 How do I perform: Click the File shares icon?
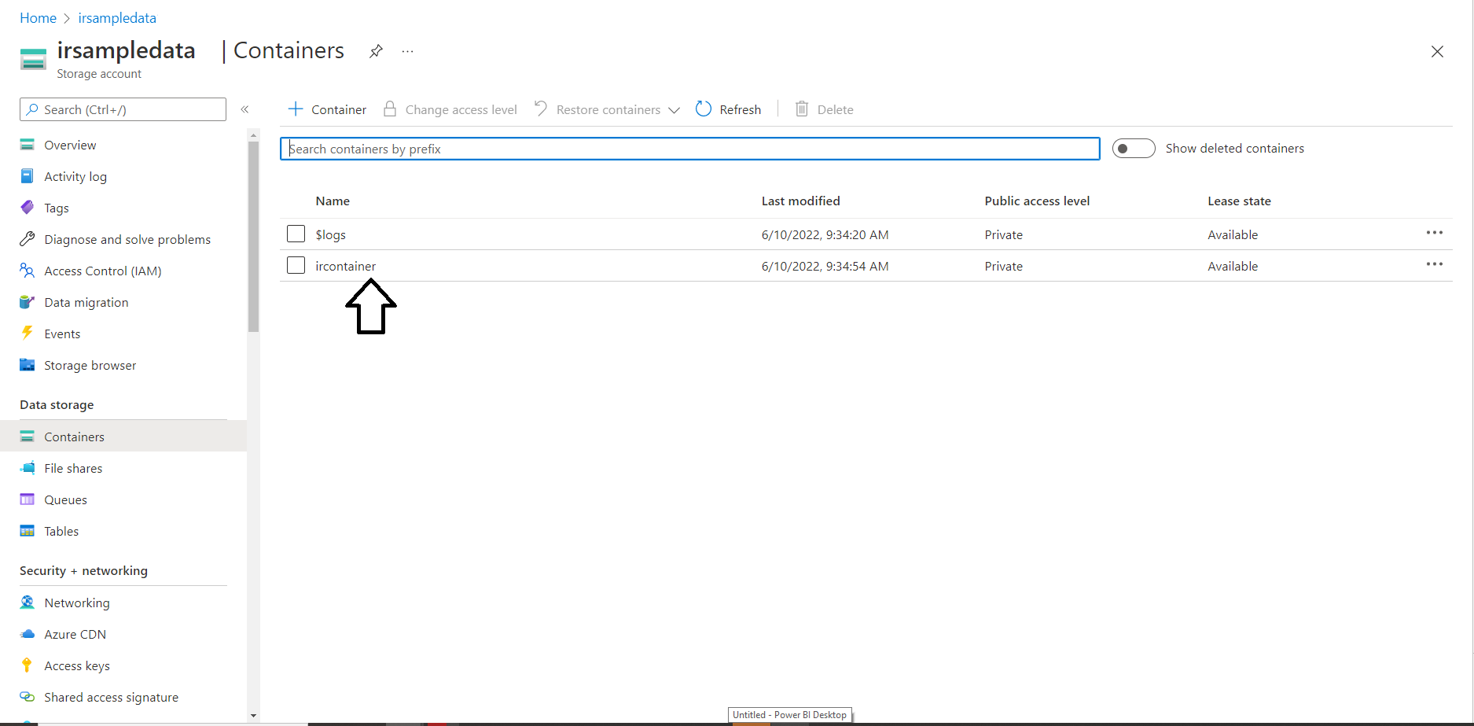(28, 468)
